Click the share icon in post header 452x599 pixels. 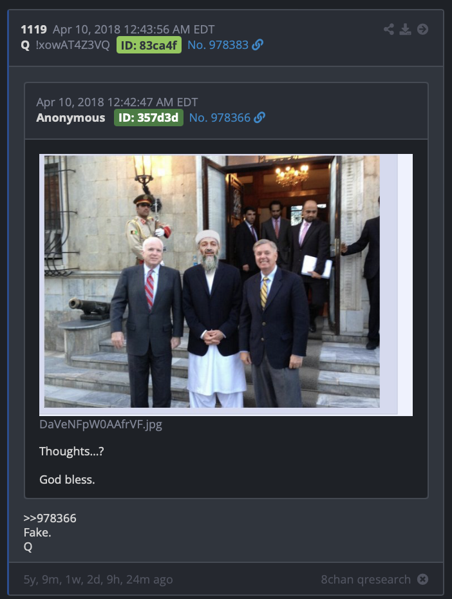coord(389,30)
